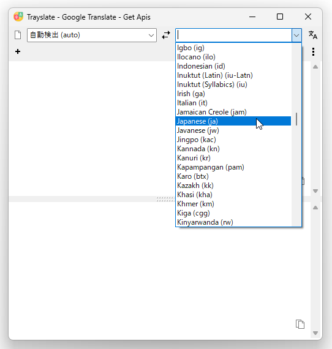Close the Trayslate window
Viewport: 332px width, 349px height.
pos(308,17)
